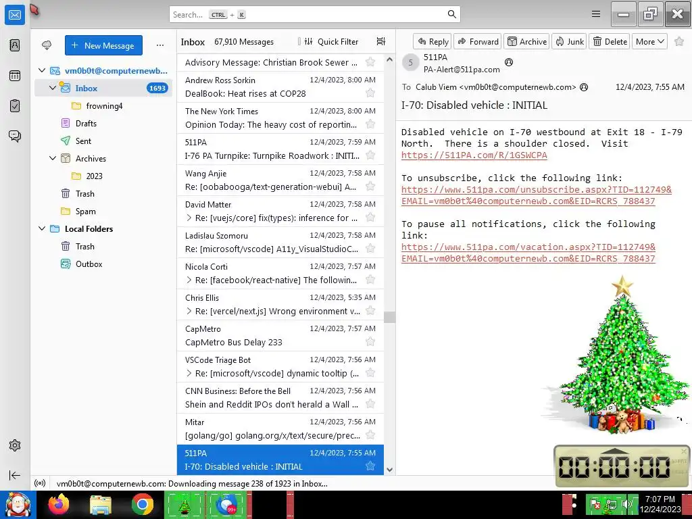This screenshot has height=519, width=692.
Task: Open the Address Book sidebar icon
Action: 15,45
